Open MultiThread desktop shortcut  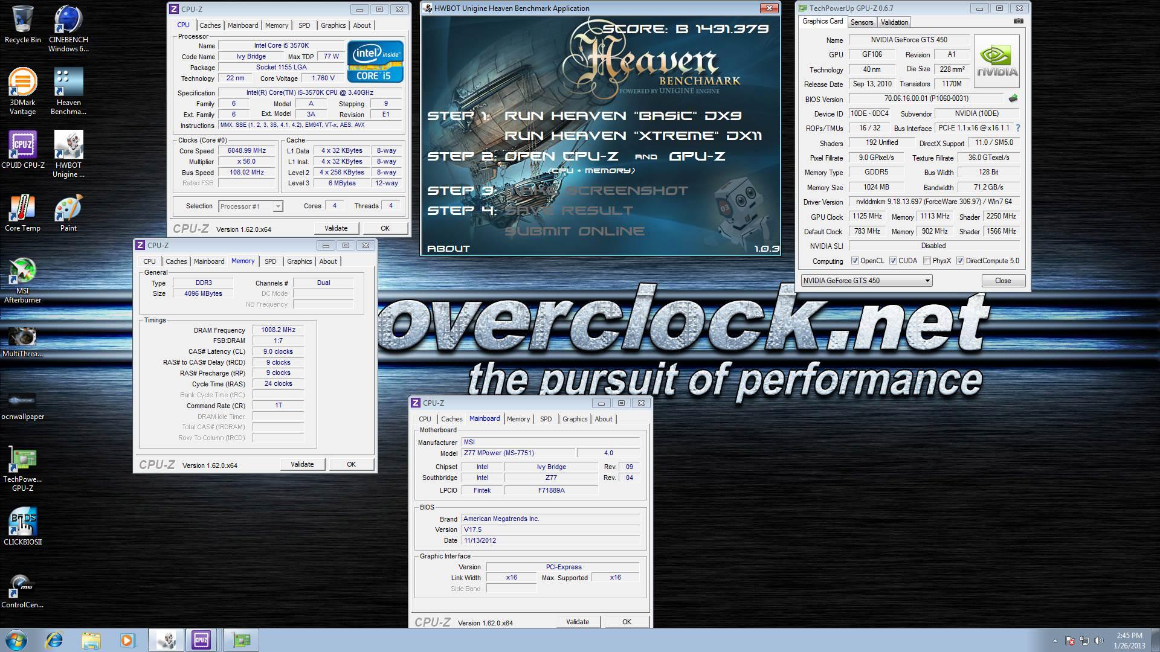coord(23,341)
